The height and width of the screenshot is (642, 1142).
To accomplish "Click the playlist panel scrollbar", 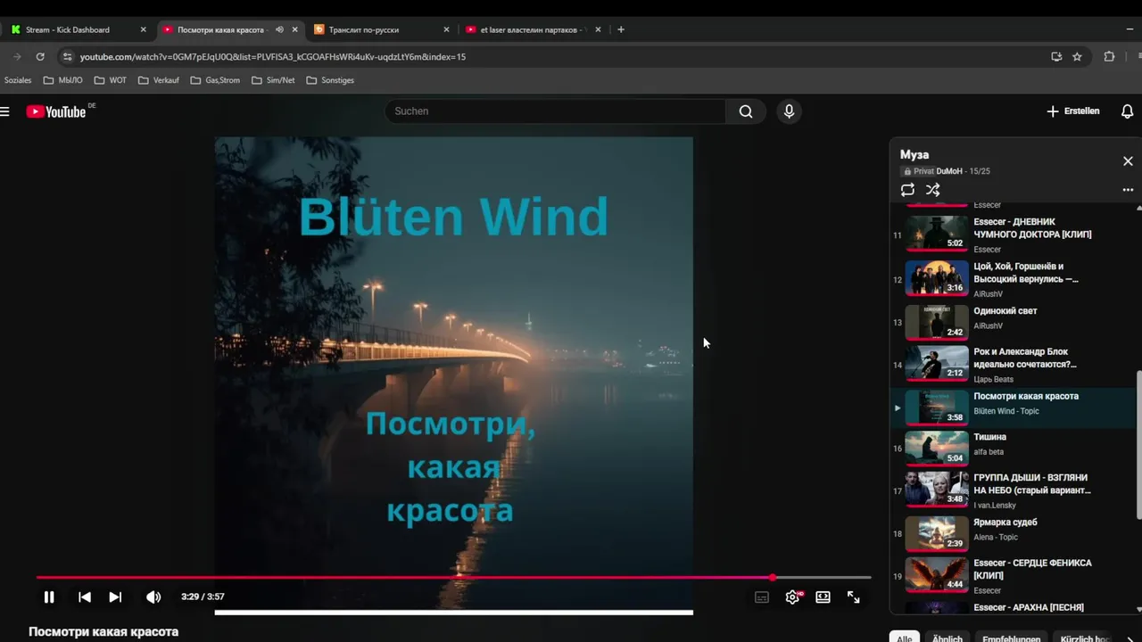I will (1138, 443).
